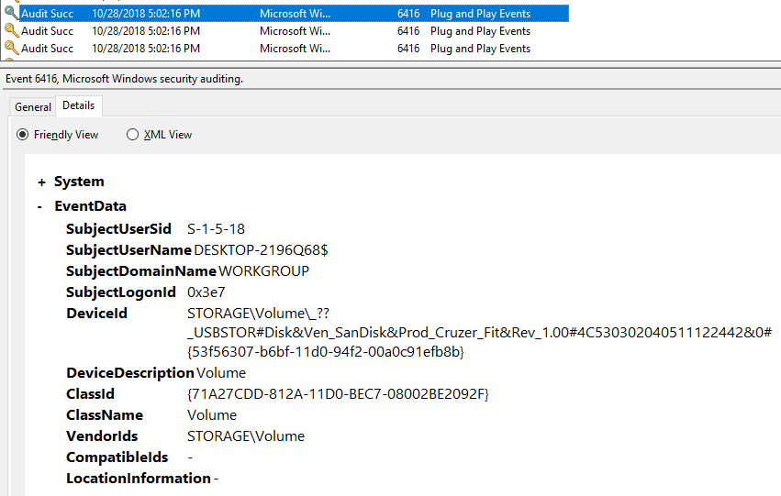Click the LocationInformation field label
This screenshot has height=496, width=781.
[x=139, y=479]
